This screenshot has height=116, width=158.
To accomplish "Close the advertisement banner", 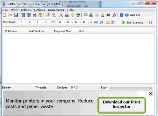I will tap(151, 94).
